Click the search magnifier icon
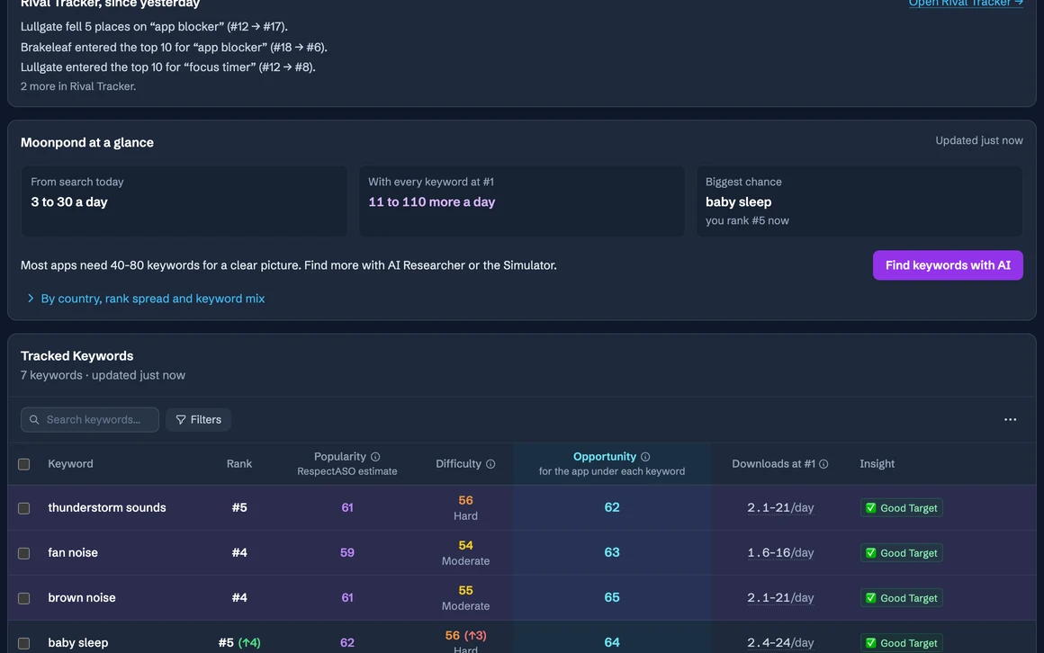This screenshot has height=653, width=1044. [34, 419]
